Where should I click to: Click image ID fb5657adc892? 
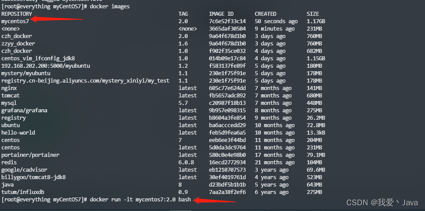[227, 96]
